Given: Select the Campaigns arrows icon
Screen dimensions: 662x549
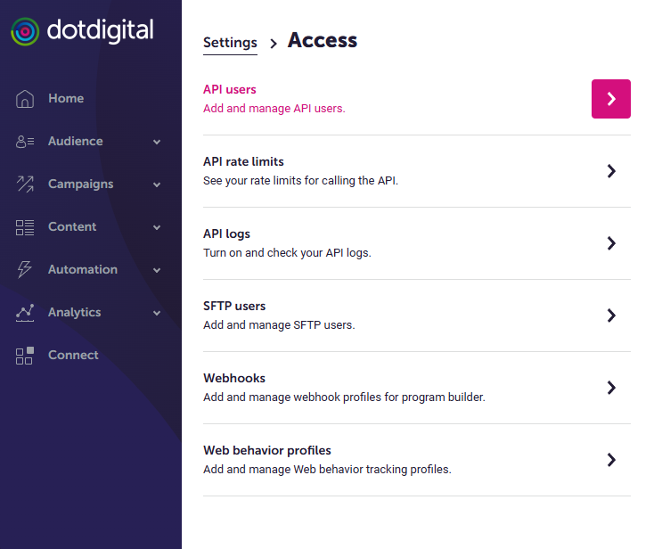Looking at the screenshot, I should pyautogui.click(x=25, y=184).
